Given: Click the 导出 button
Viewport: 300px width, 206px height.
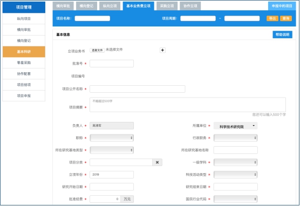Looking at the screenshot, I should [272, 18].
